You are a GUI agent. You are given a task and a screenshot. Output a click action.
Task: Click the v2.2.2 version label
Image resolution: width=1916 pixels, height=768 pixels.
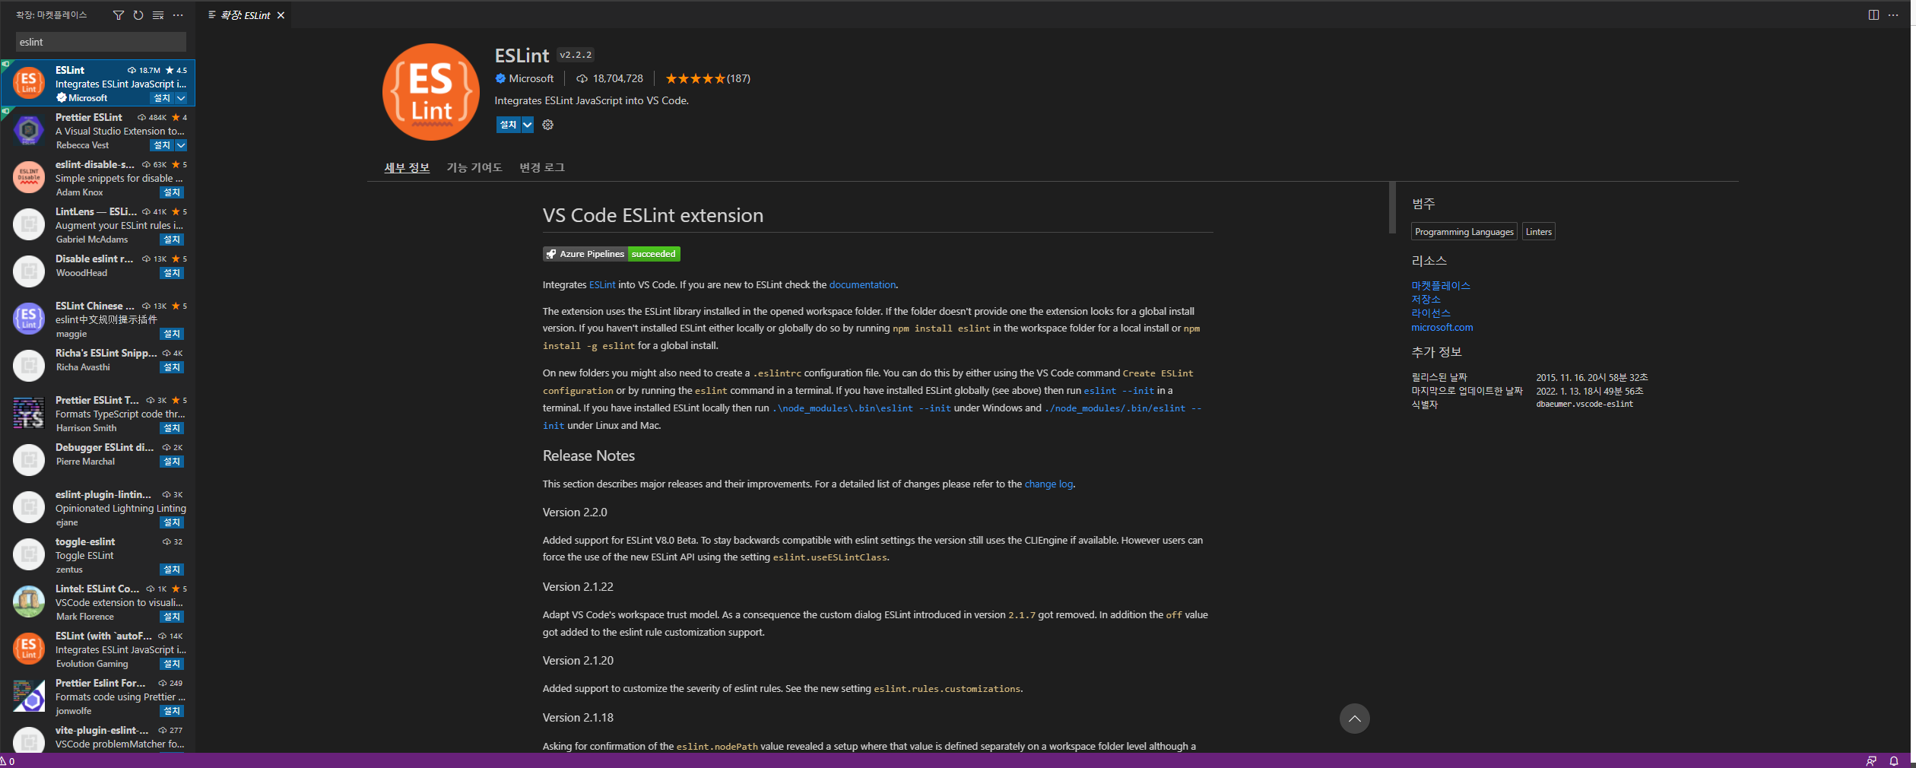point(576,55)
